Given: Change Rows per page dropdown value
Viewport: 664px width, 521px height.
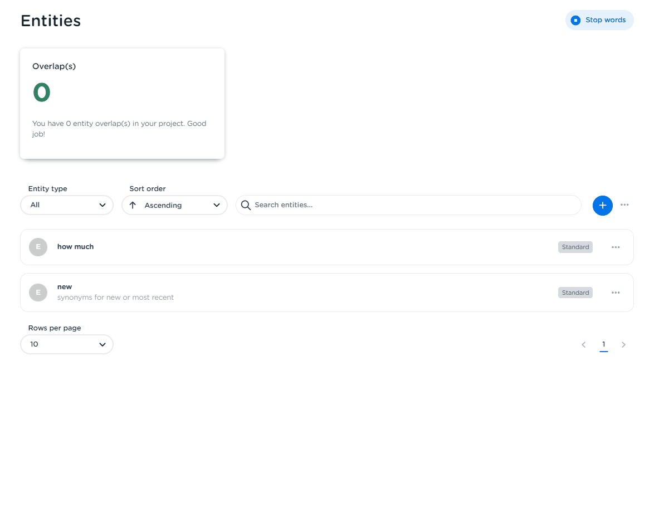Looking at the screenshot, I should [x=67, y=344].
